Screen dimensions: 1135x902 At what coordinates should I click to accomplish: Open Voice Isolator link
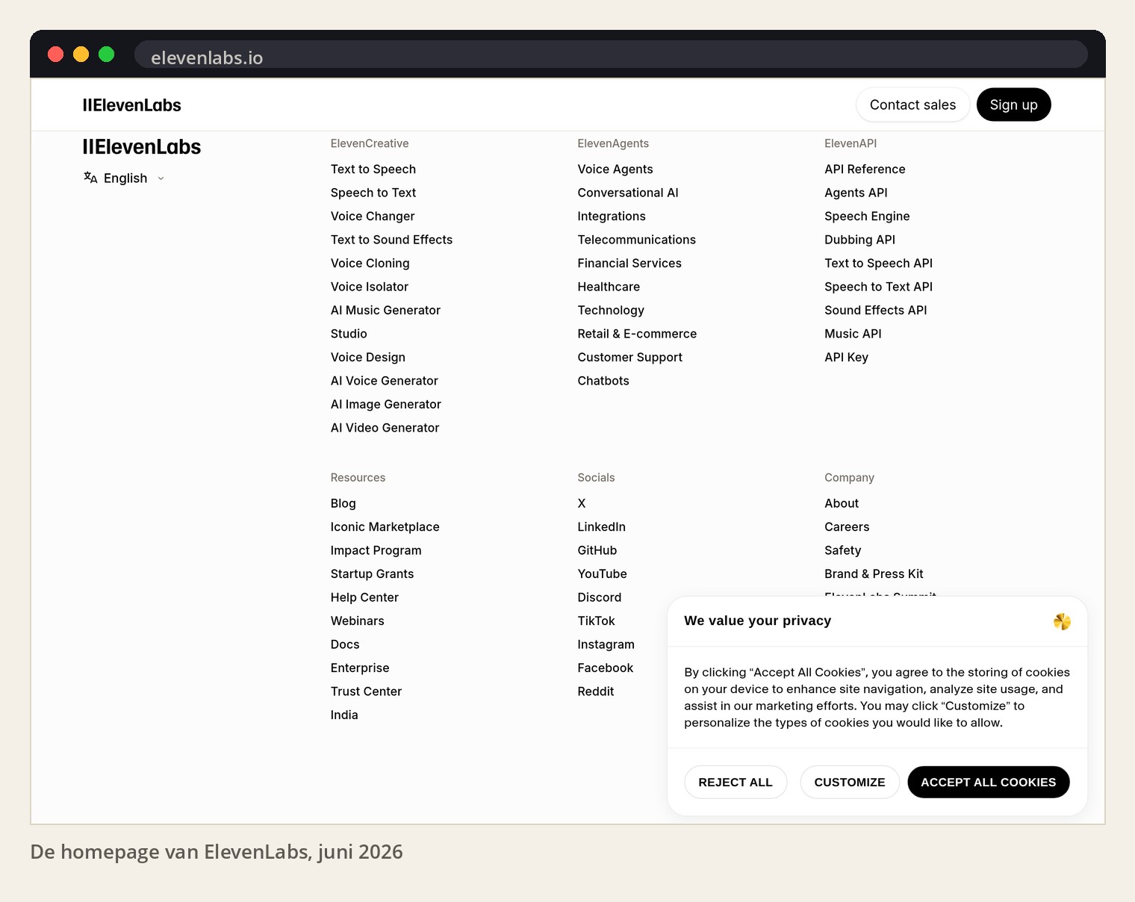point(370,287)
